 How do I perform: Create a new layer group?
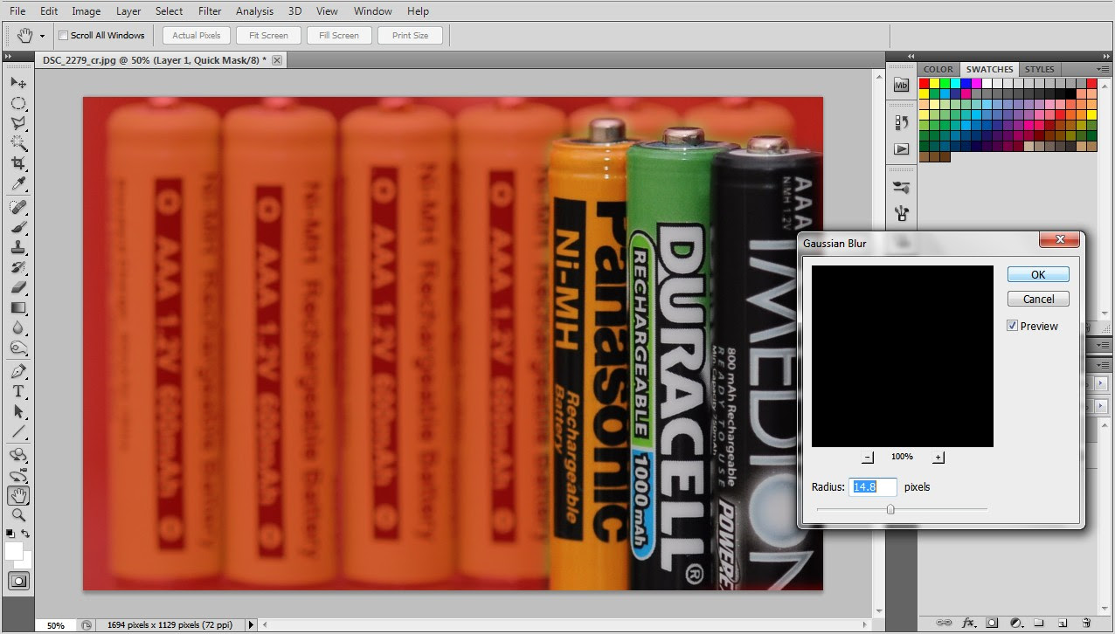[1039, 624]
